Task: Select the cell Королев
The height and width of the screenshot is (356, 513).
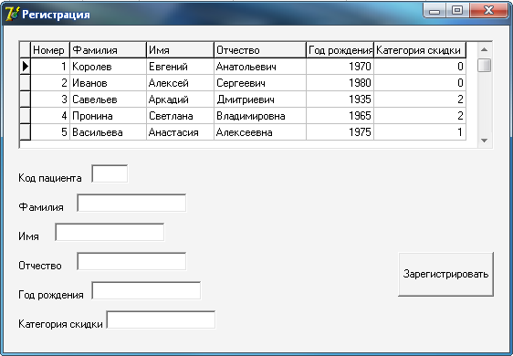Action: [x=108, y=67]
